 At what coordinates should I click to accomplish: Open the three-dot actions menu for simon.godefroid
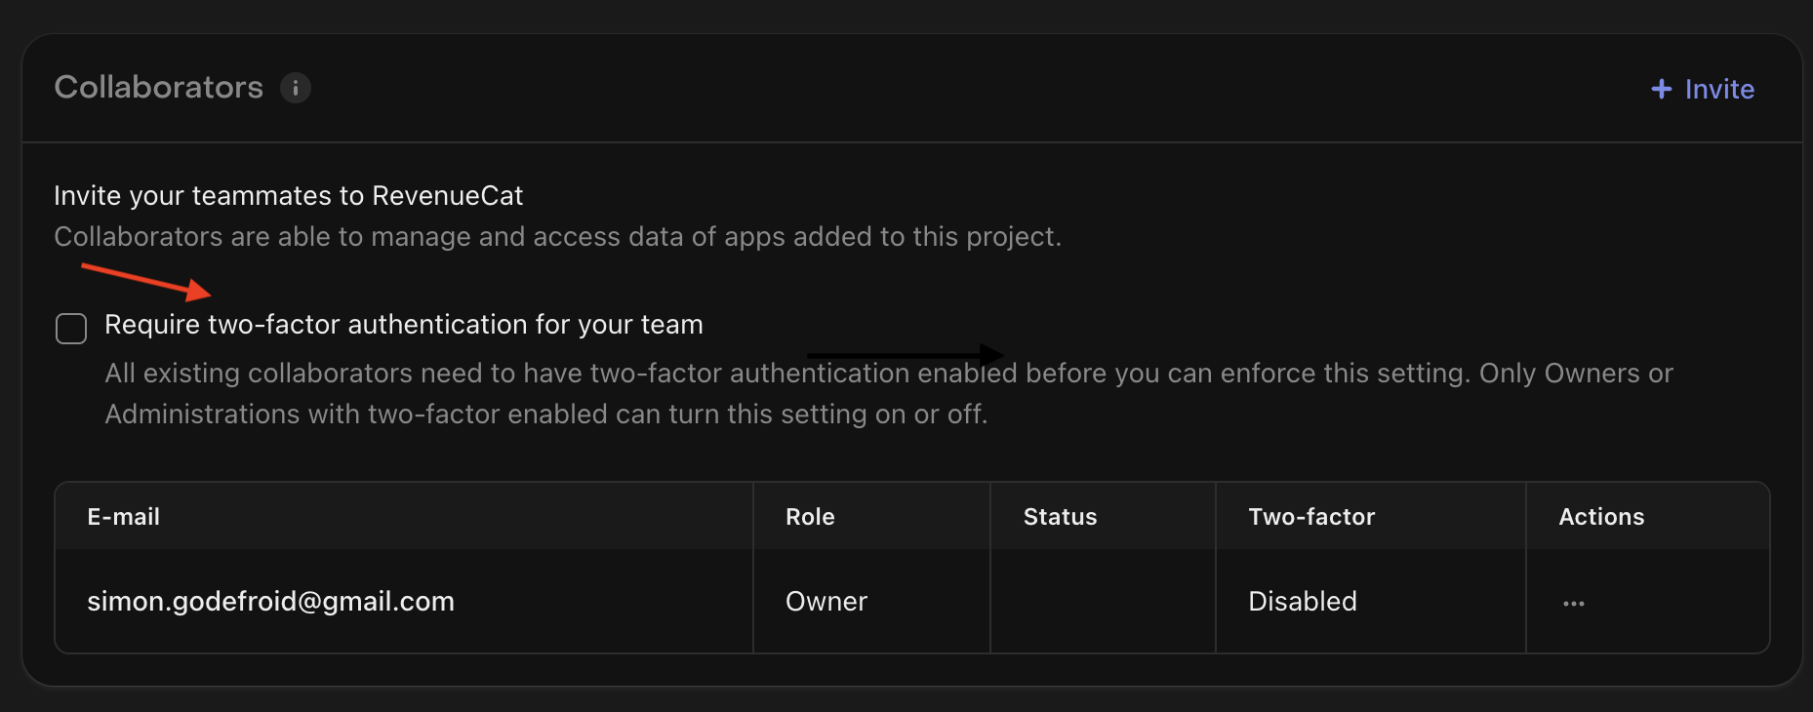click(x=1573, y=603)
